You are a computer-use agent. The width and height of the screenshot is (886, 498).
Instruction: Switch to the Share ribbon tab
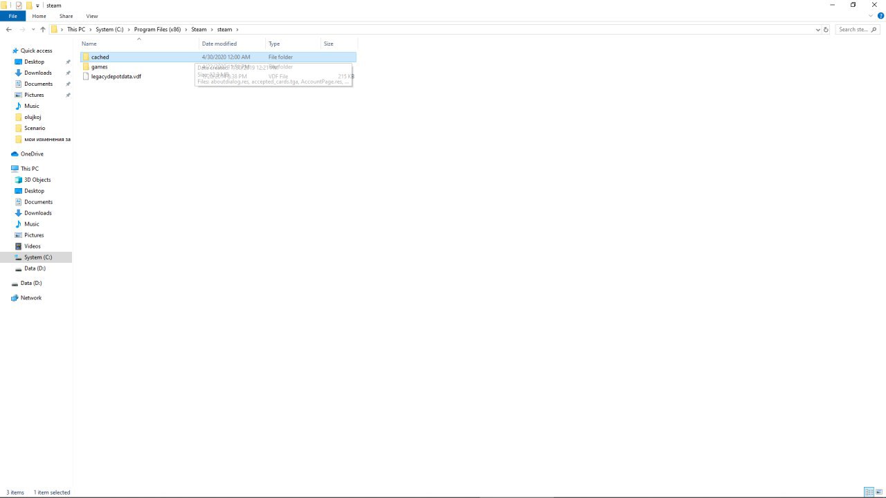pyautogui.click(x=66, y=16)
